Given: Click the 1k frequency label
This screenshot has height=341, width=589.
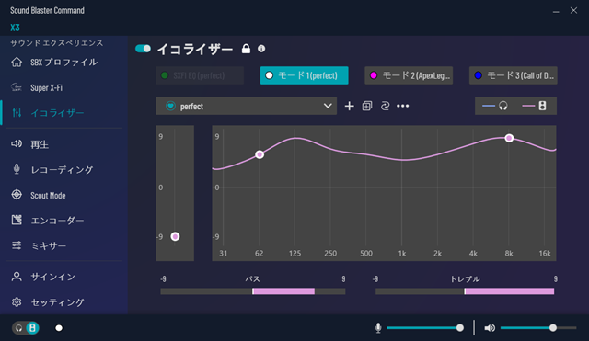Looking at the screenshot, I should (402, 253).
